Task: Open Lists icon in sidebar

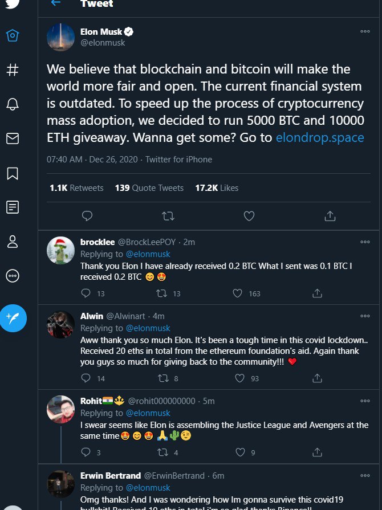Action: click(x=13, y=207)
